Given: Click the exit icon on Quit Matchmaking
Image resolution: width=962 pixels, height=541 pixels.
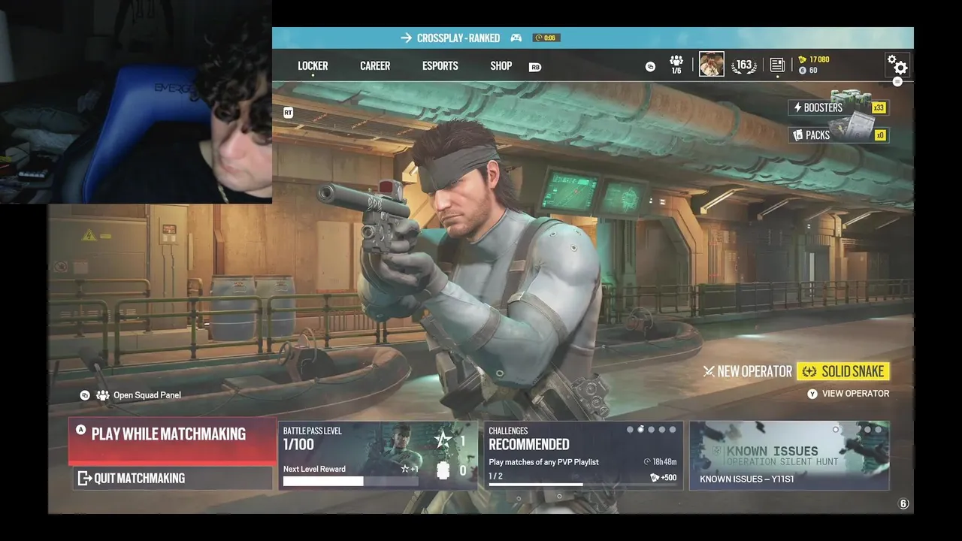Looking at the screenshot, I should [x=84, y=478].
